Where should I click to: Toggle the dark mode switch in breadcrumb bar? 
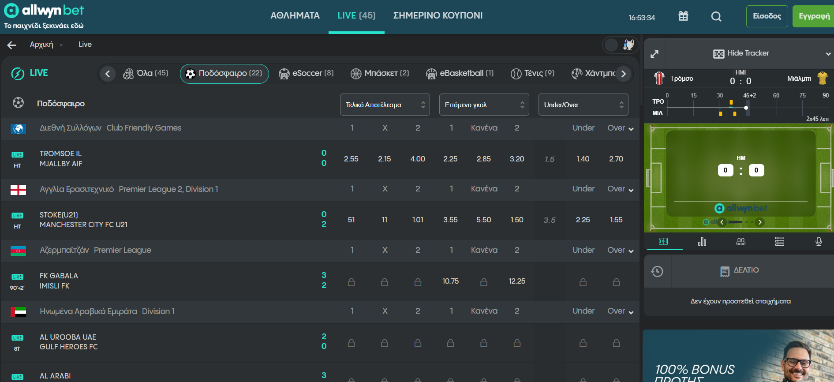(x=620, y=45)
